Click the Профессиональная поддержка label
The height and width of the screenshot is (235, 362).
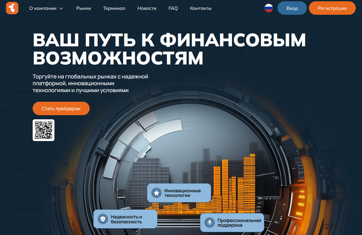pyautogui.click(x=239, y=223)
